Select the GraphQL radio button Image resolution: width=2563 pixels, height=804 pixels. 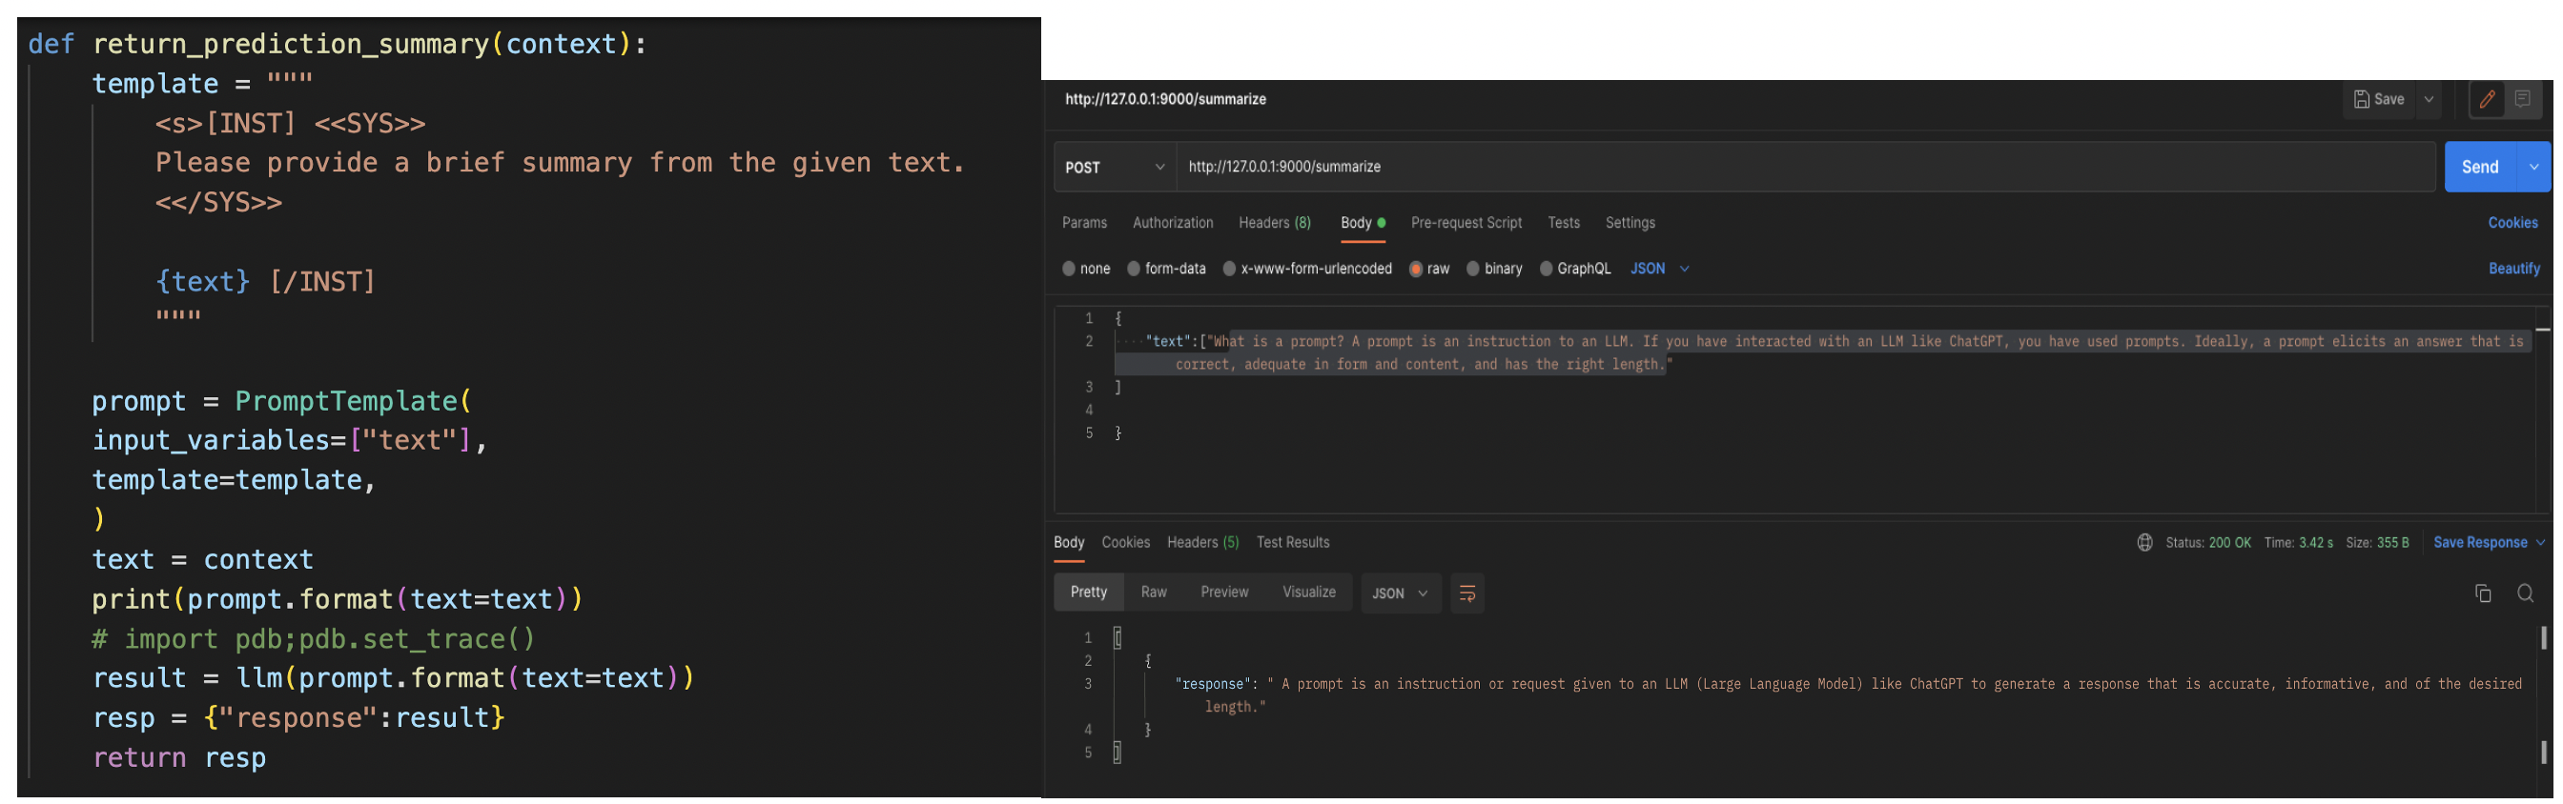click(x=1546, y=269)
